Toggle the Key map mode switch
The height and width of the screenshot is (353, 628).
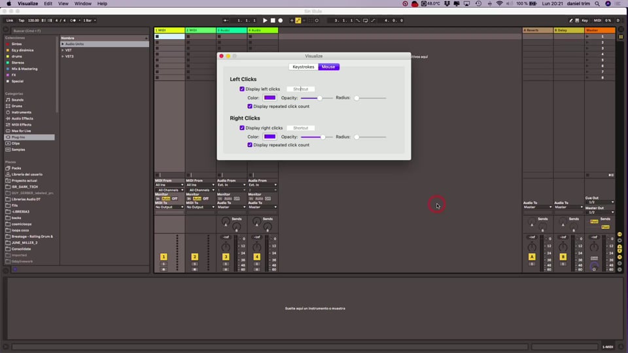coord(585,20)
